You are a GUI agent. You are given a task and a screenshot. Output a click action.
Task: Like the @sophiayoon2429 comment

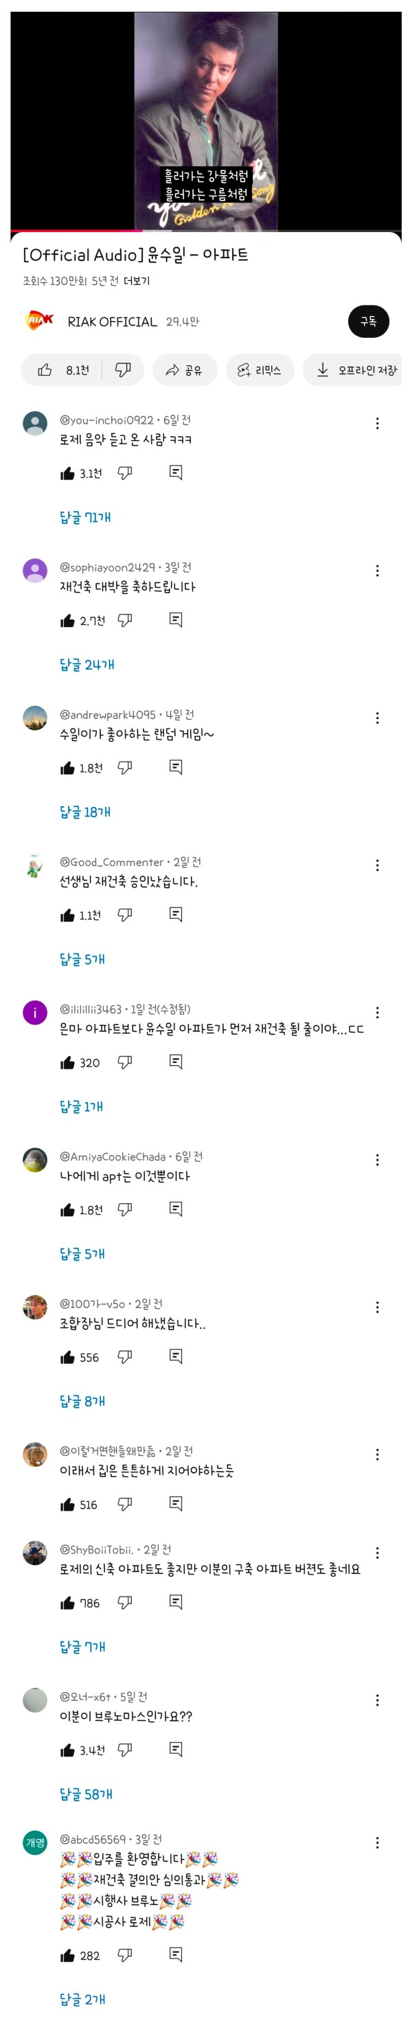(x=67, y=621)
